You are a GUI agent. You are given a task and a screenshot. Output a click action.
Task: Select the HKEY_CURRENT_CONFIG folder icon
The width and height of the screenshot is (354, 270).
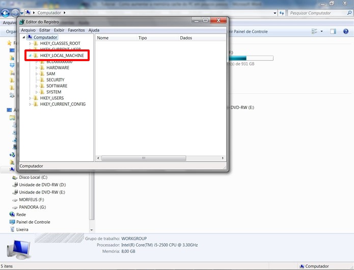click(36, 104)
